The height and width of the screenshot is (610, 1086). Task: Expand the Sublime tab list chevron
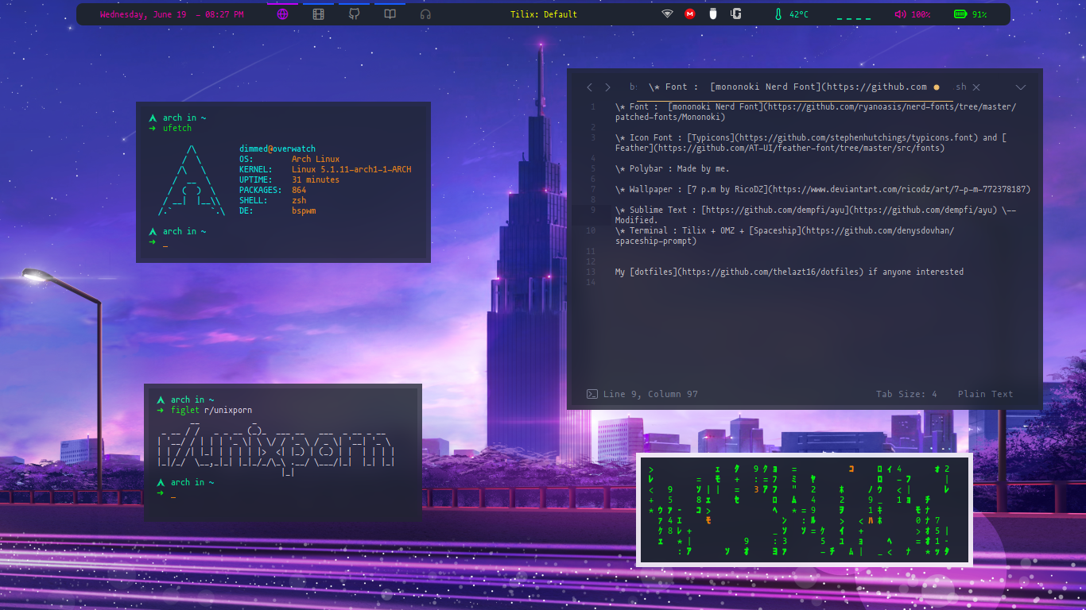coord(1021,87)
